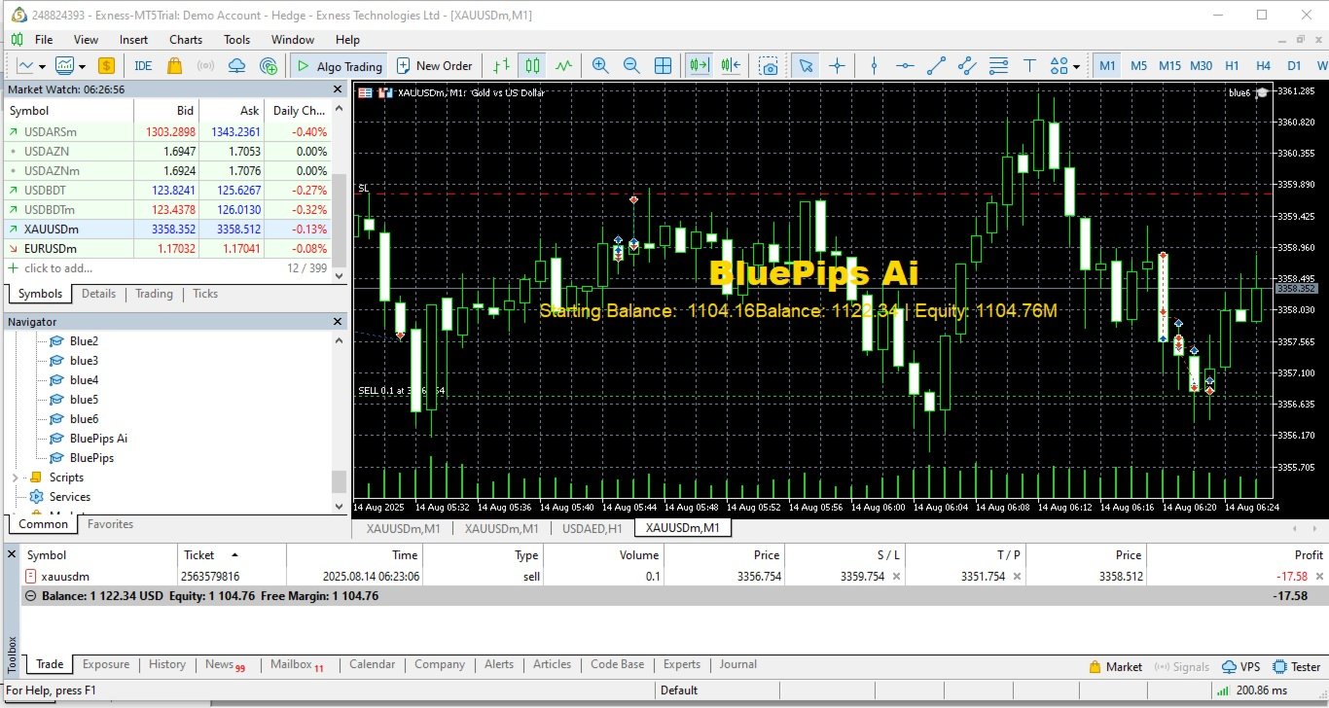The width and height of the screenshot is (1329, 708).
Task: Open the Strategy Tester button
Action: (x=1296, y=667)
